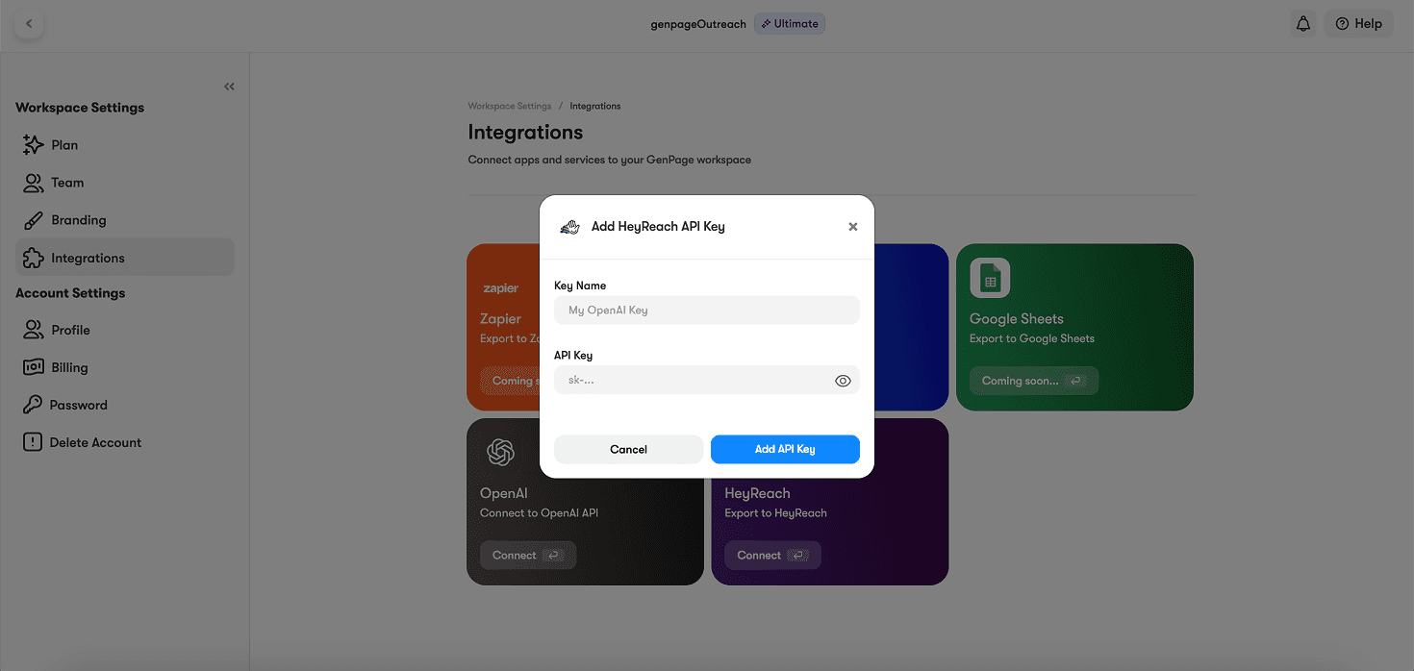Viewport: 1414px width, 671px height.
Task: Open Plan settings
Action: tap(125, 145)
